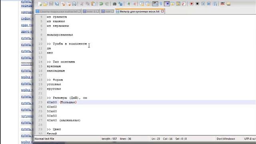Image resolution: width=256 pixels, height=144 pixels.
Task: Toggle synchronized horizontal scrolling icon
Action: [x=148, y=4]
